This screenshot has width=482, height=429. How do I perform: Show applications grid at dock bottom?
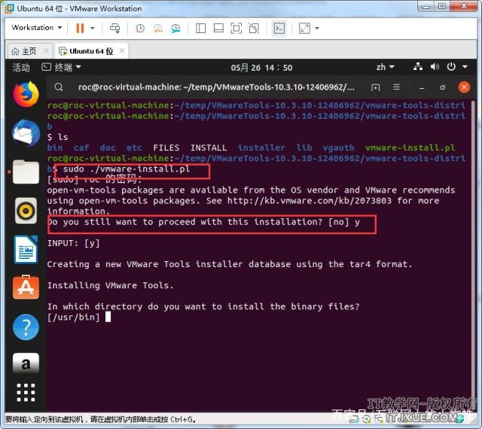click(26, 392)
